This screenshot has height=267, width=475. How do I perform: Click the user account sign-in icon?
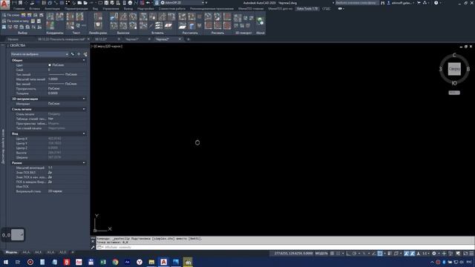[389, 3]
